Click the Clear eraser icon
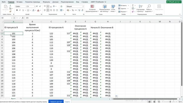 point(133,11)
